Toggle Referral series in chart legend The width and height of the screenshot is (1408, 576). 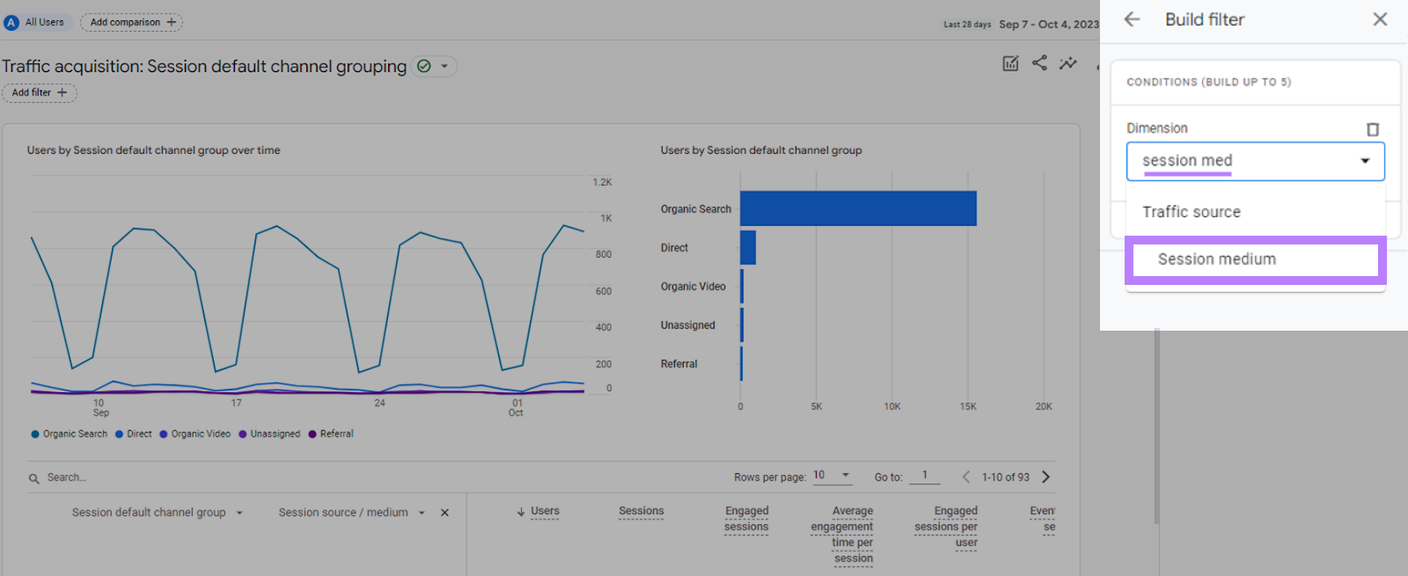coord(331,434)
